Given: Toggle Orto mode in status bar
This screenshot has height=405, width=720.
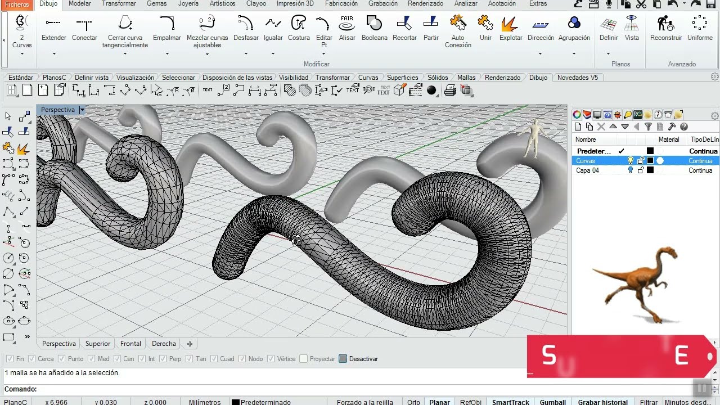Looking at the screenshot, I should 413,402.
